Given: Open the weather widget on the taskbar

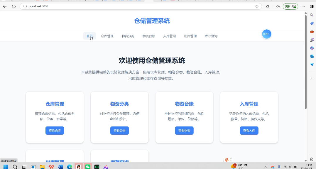Looking at the screenshot, I should pos(239,166).
